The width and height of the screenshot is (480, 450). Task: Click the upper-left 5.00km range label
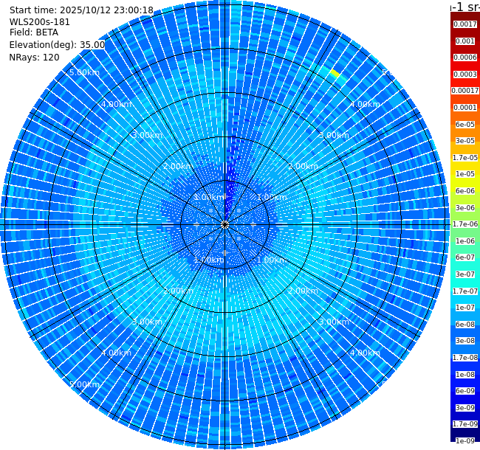84,72
